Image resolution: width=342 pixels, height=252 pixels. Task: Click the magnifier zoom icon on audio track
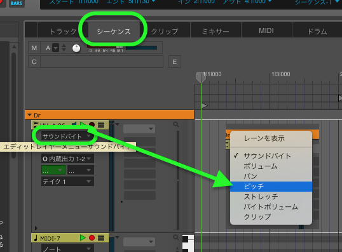(176, 124)
